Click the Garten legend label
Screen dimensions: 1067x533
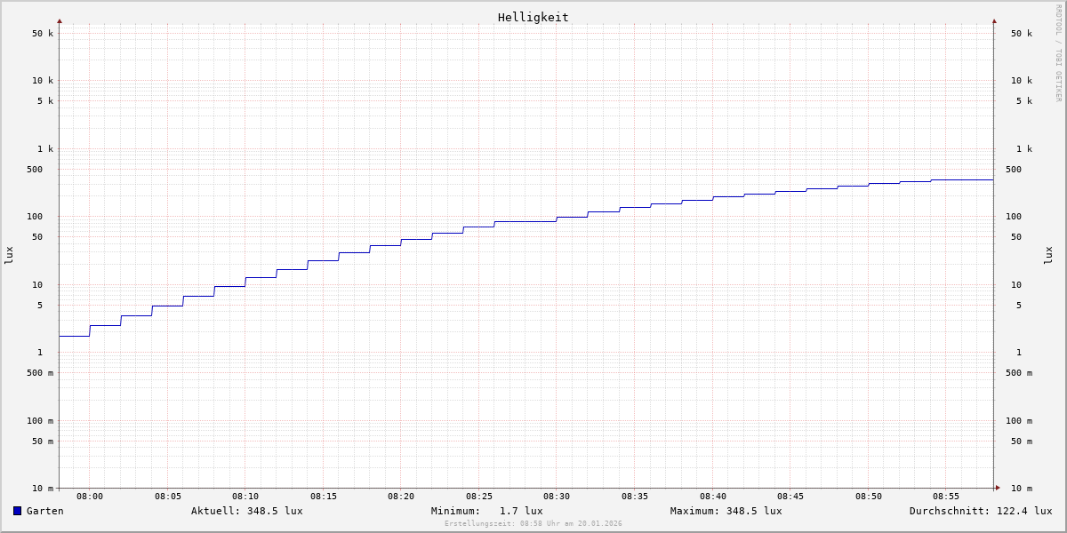[x=44, y=511]
